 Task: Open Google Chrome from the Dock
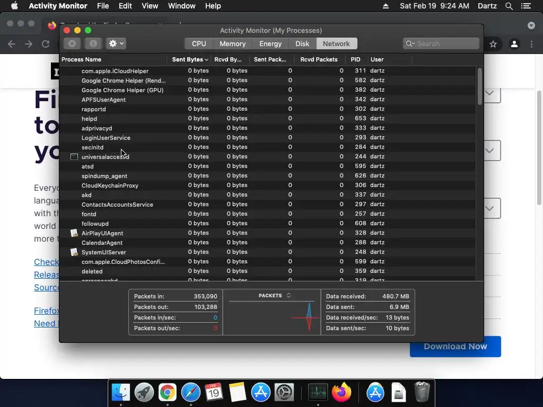click(x=168, y=393)
